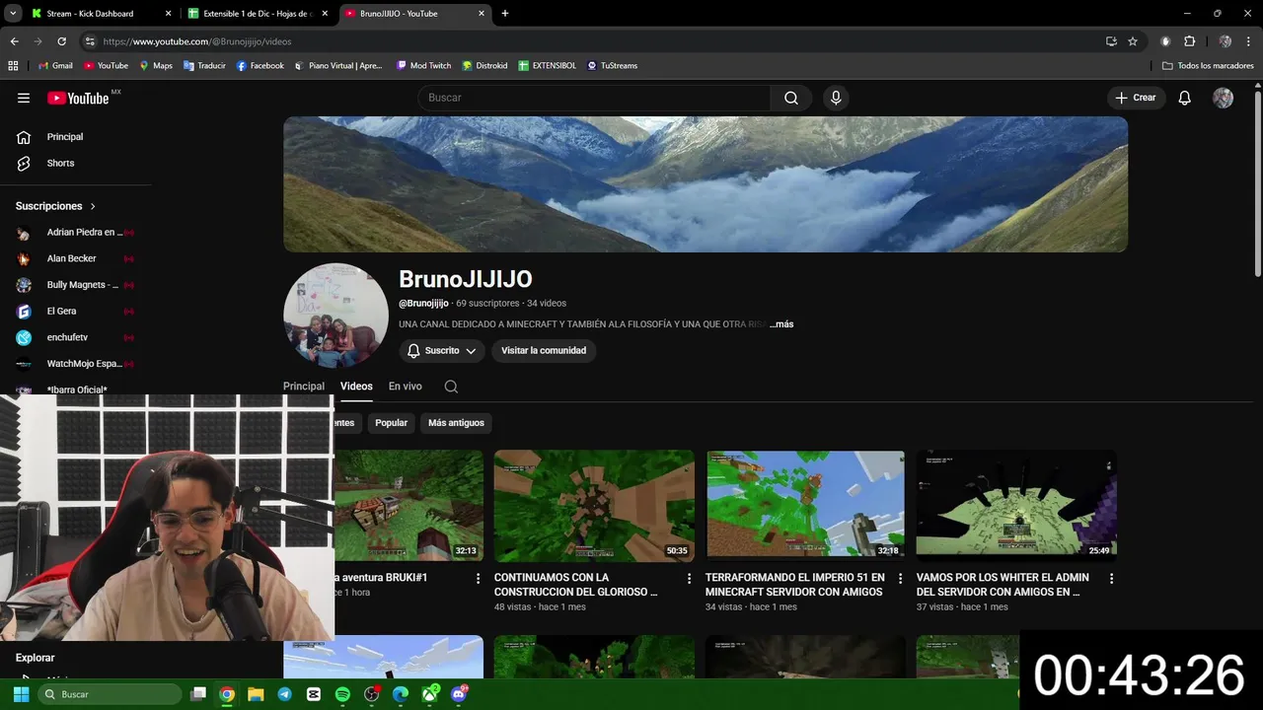
Task: Open YouTube account avatar menu
Action: pyautogui.click(x=1223, y=98)
